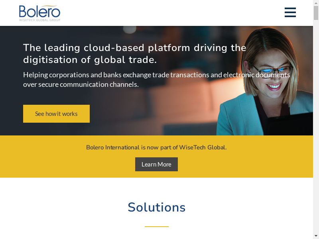This screenshot has height=239, width=319.
Task: Click the dark laptop screen in hero image
Action: [x=291, y=123]
